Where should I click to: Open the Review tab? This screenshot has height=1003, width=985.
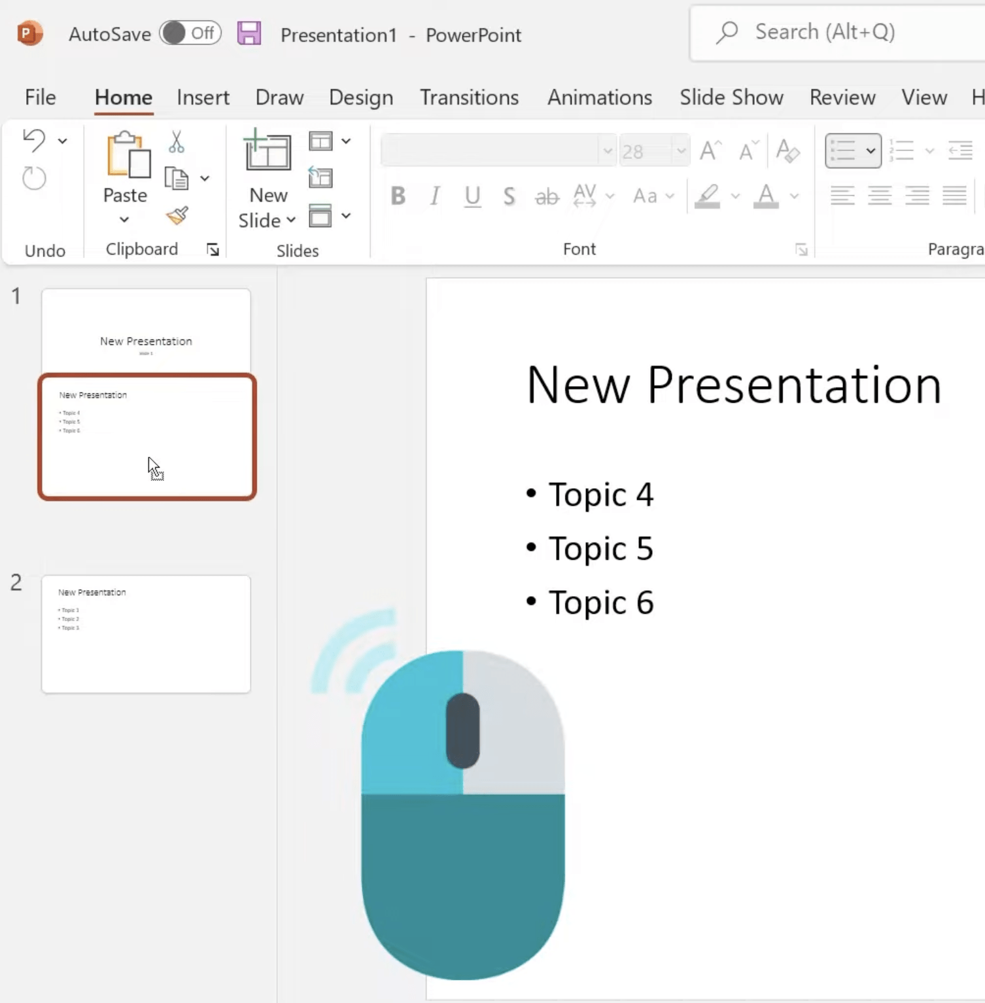pyautogui.click(x=842, y=97)
